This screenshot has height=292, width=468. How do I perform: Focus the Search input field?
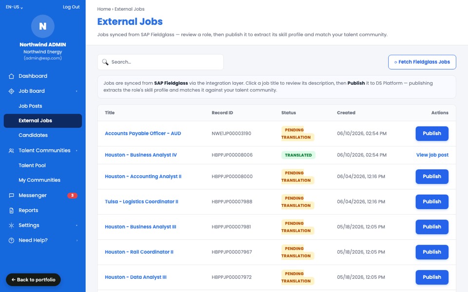(x=160, y=62)
